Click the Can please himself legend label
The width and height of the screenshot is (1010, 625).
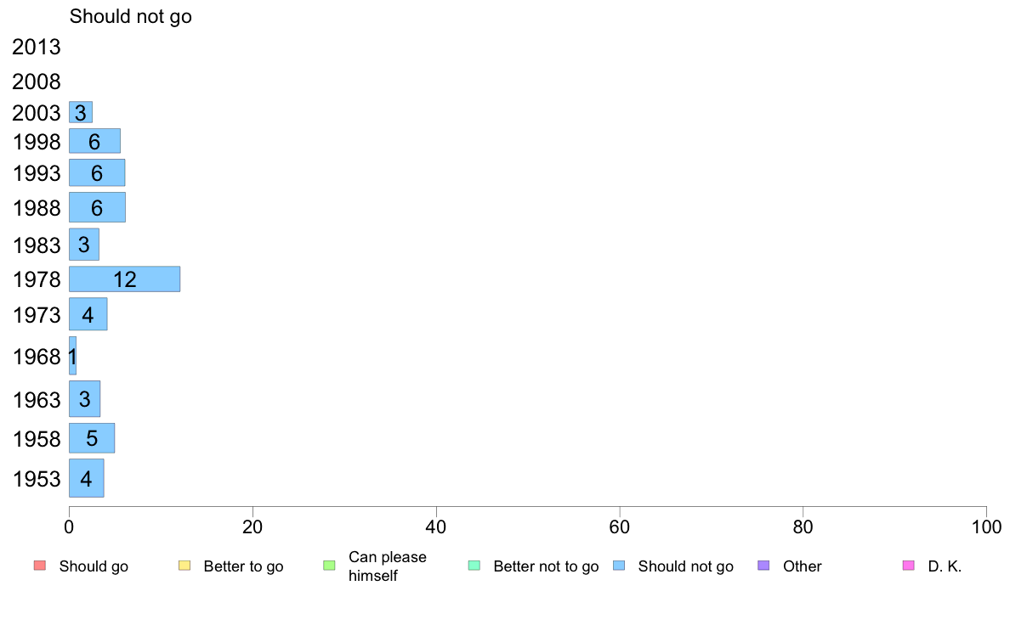tap(387, 566)
